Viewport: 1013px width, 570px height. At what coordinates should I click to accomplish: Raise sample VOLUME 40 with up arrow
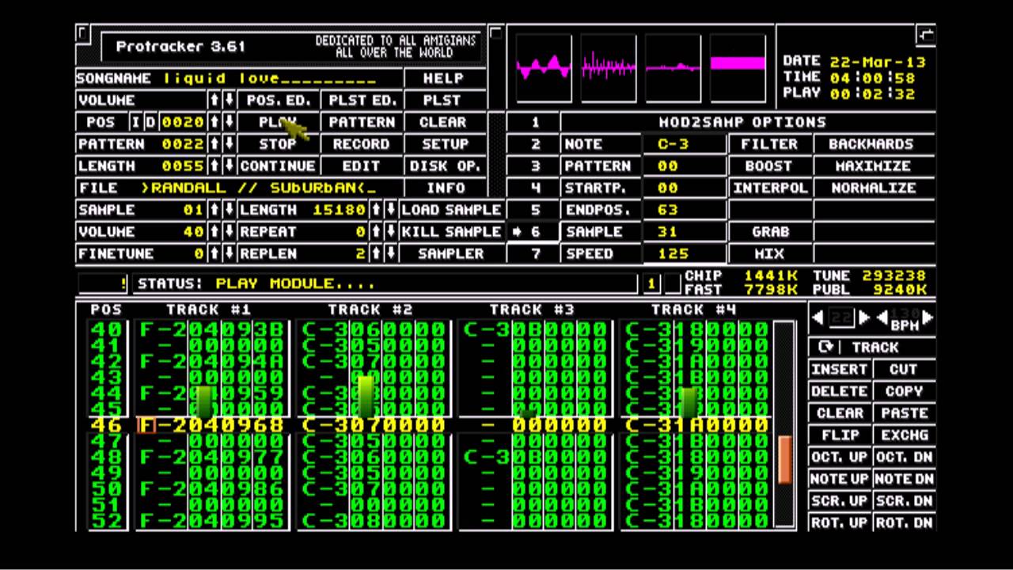pyautogui.click(x=214, y=232)
